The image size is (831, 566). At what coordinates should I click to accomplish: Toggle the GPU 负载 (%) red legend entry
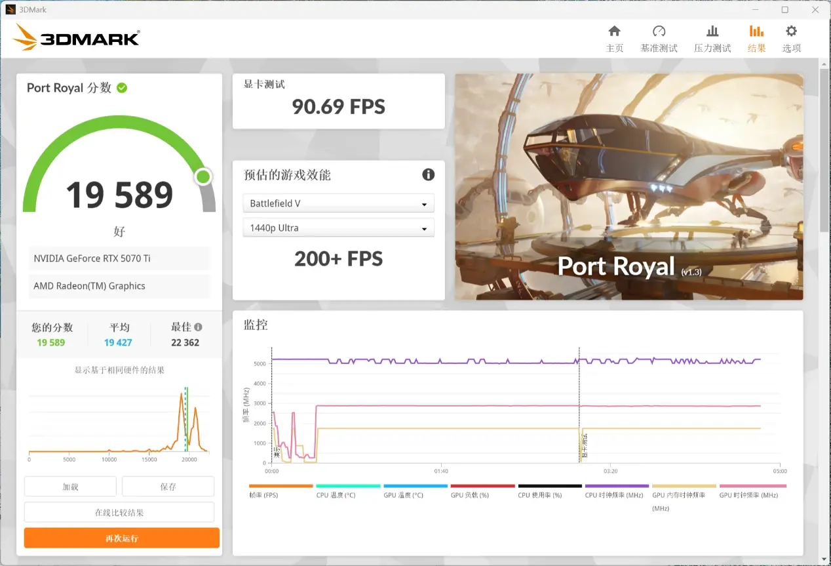point(482,491)
